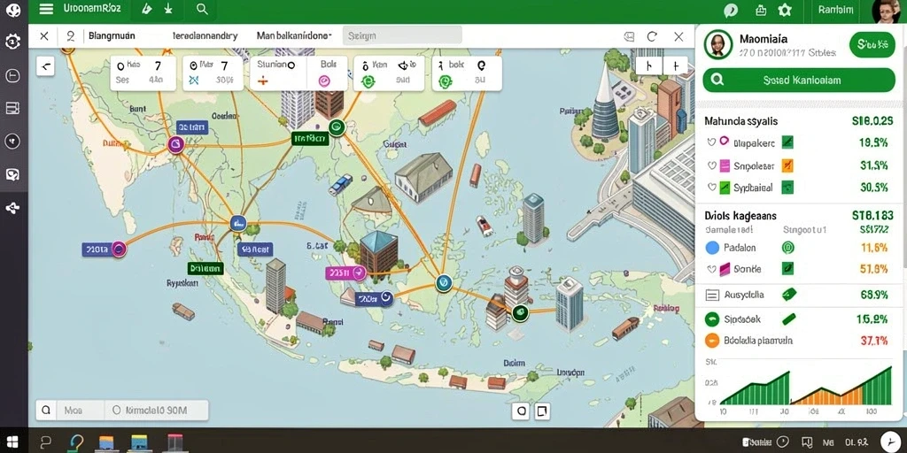The height and width of the screenshot is (453, 907).
Task: Click the list icon beside Ausydclia
Action: 712,296
